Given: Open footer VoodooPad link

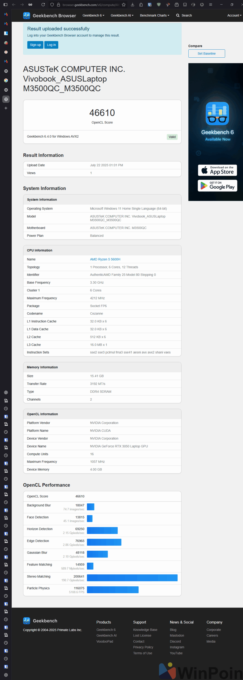Looking at the screenshot, I should 105,641.
